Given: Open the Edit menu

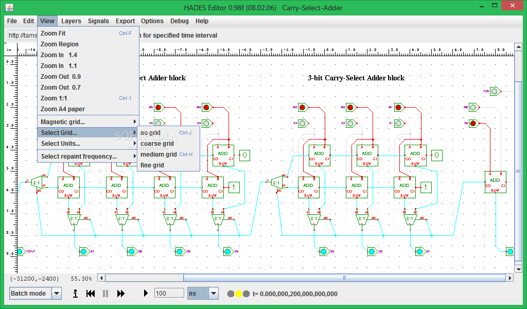Looking at the screenshot, I should (28, 21).
